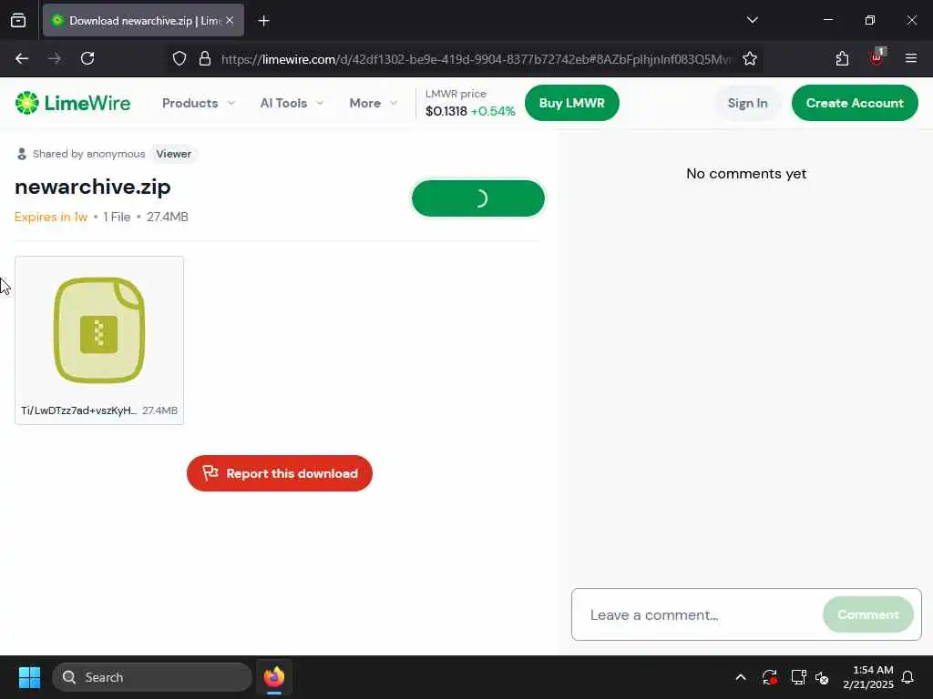Image resolution: width=933 pixels, height=699 pixels.
Task: Click the No comments yet text
Action: pos(746,174)
